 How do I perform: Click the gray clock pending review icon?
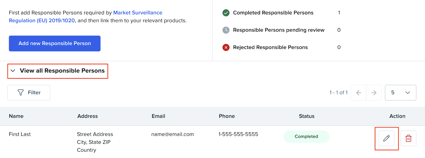226,30
